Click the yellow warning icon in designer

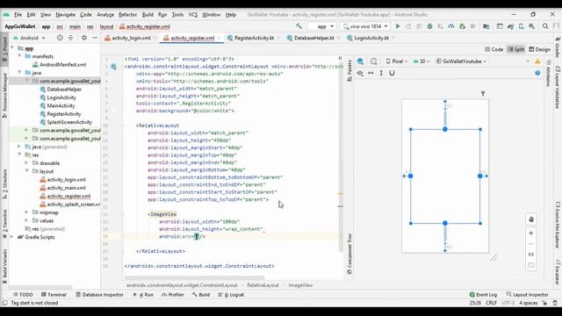coord(537,61)
